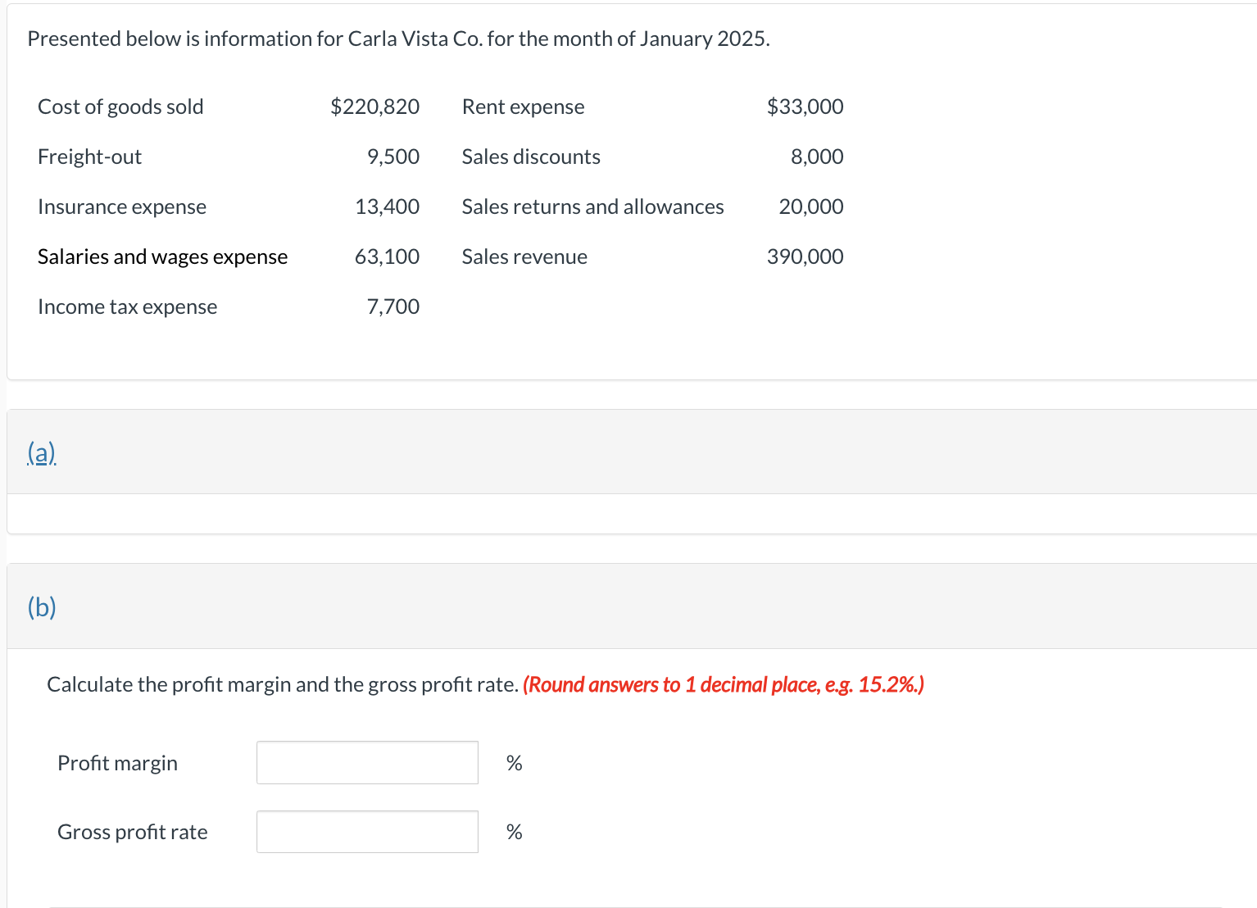Click inside the Gross profit rate input field
Screen dimensions: 1257x908
[x=366, y=831]
